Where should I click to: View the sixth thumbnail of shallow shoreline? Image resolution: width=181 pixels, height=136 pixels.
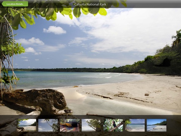pyautogui.click(x=135, y=125)
